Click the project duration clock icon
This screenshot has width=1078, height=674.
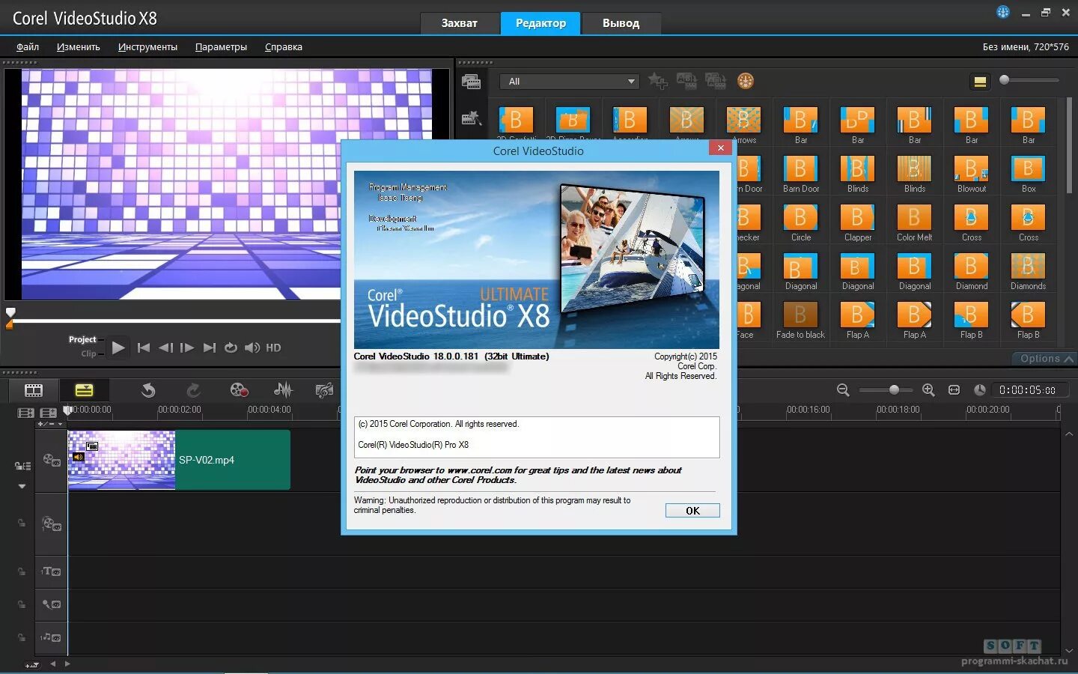(979, 390)
